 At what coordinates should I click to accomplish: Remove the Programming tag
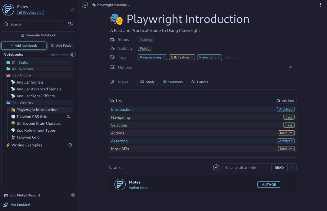(164, 57)
